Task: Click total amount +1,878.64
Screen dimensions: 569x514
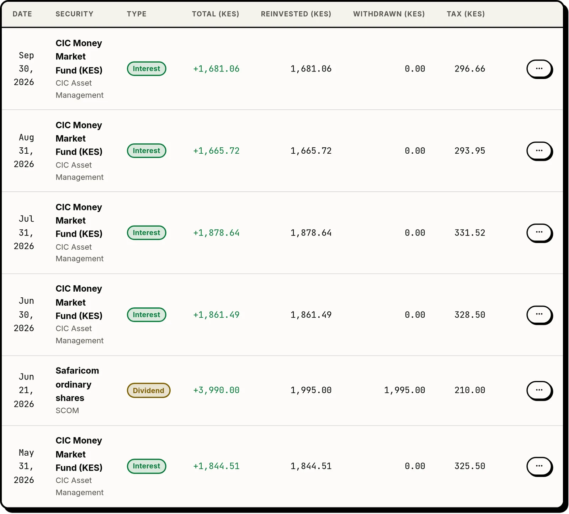Action: click(216, 233)
